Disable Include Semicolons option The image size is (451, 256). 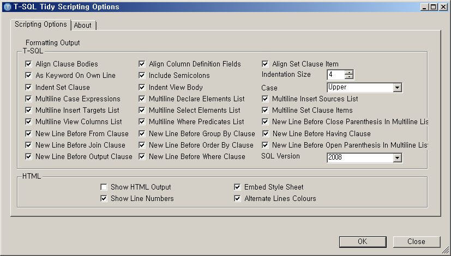[x=142, y=75]
